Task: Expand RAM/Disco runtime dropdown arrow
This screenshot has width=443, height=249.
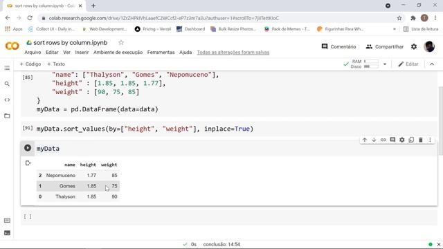Action: tap(385, 64)
